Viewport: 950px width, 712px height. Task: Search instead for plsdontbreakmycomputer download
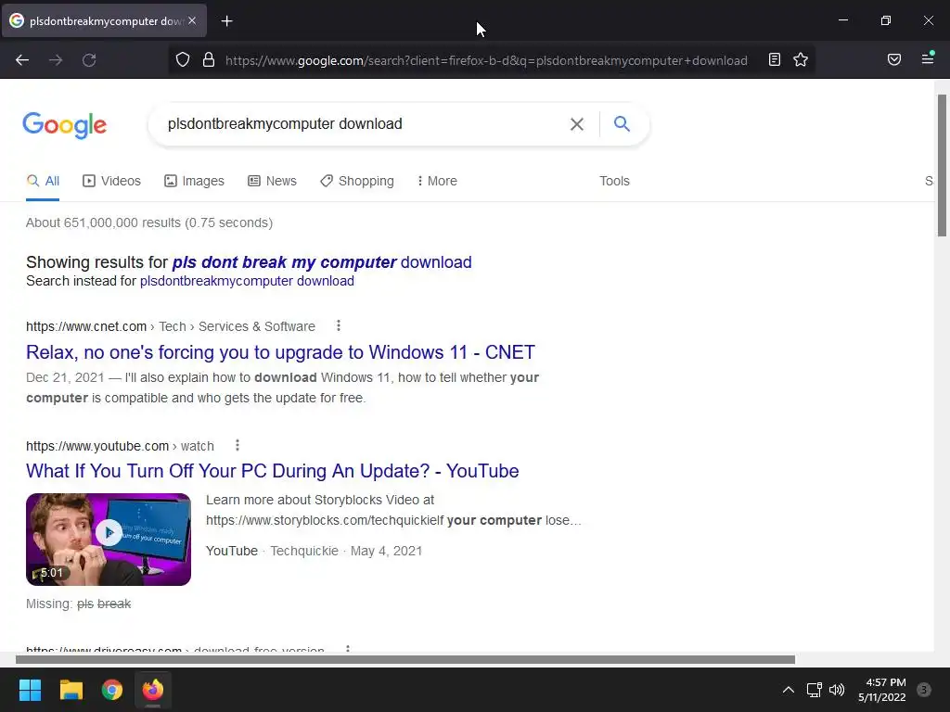pyautogui.click(x=247, y=281)
